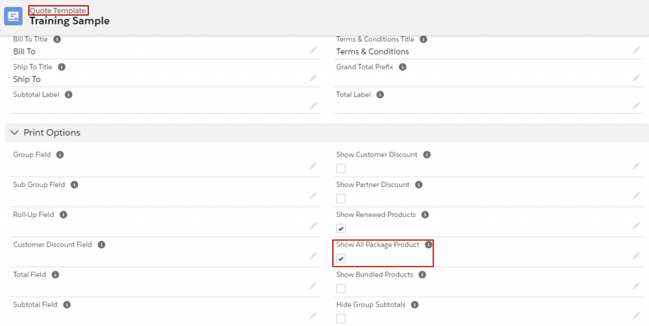Viewport: 649px width, 326px height.
Task: Uncheck Show Renewed Products checkbox
Action: coord(341,229)
